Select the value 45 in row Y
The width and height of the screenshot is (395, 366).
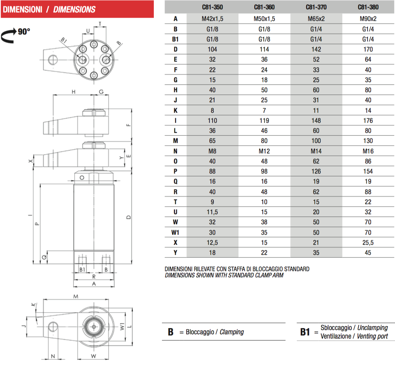coord(368,253)
